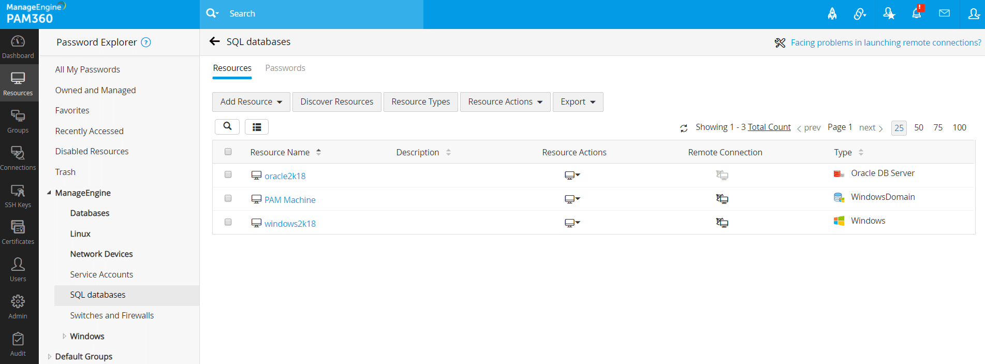Launch remote connection for PAM Machine
The height and width of the screenshot is (364, 985).
(722, 199)
